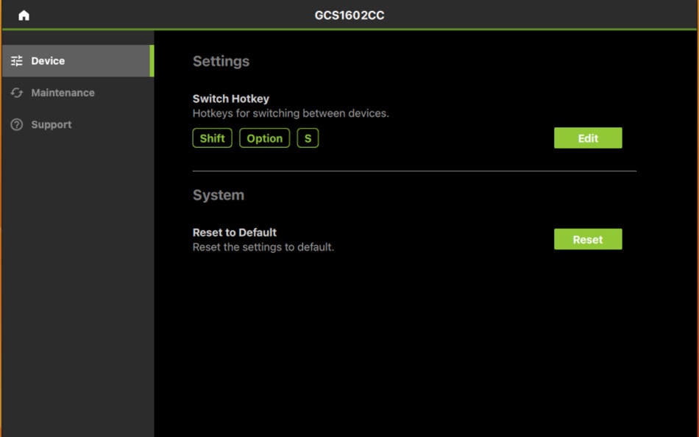Click the Edit button for Switch Hotkey

tap(587, 138)
